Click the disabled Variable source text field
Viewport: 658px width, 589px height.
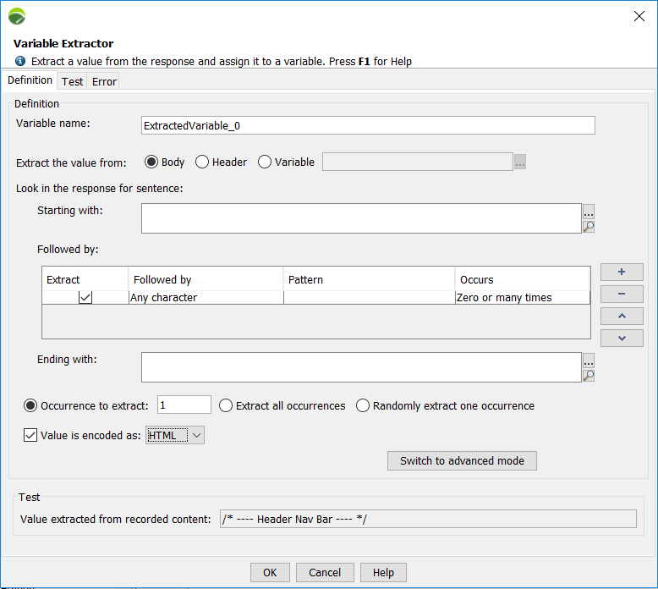click(418, 162)
